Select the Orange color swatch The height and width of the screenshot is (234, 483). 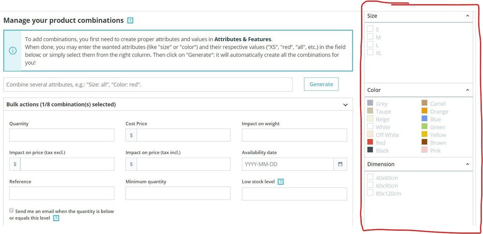coord(424,111)
